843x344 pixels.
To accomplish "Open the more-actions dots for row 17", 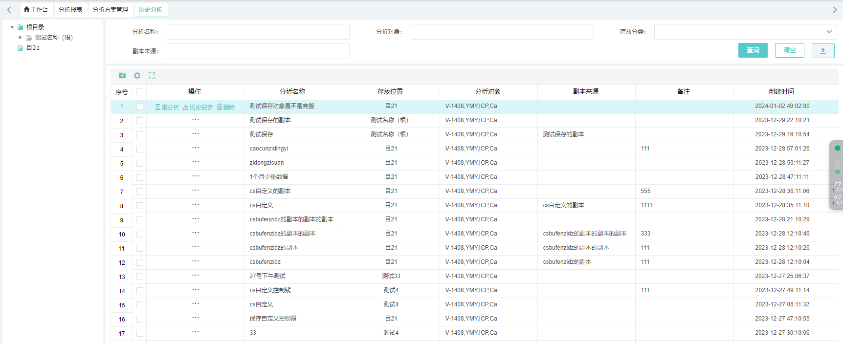I will pos(196,332).
